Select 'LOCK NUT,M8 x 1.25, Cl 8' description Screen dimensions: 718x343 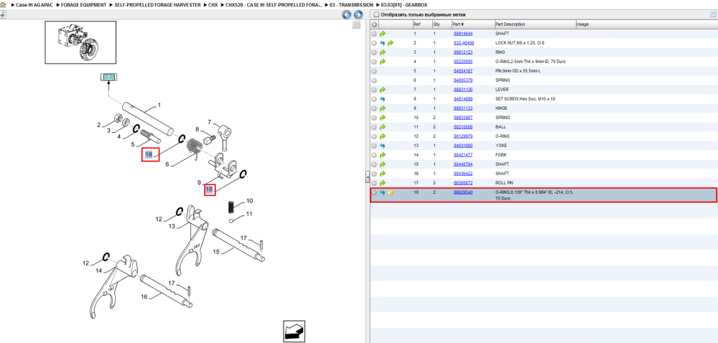tap(520, 43)
